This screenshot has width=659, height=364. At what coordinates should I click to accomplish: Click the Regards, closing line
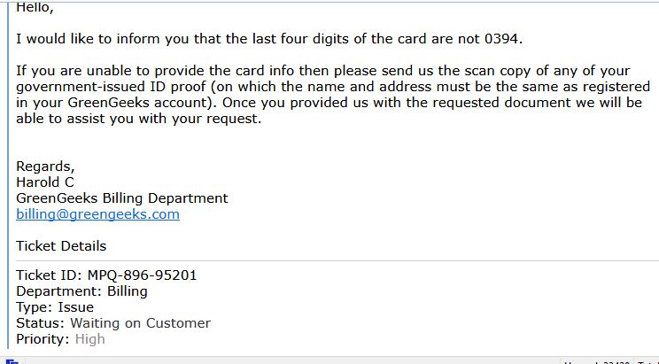click(x=45, y=167)
